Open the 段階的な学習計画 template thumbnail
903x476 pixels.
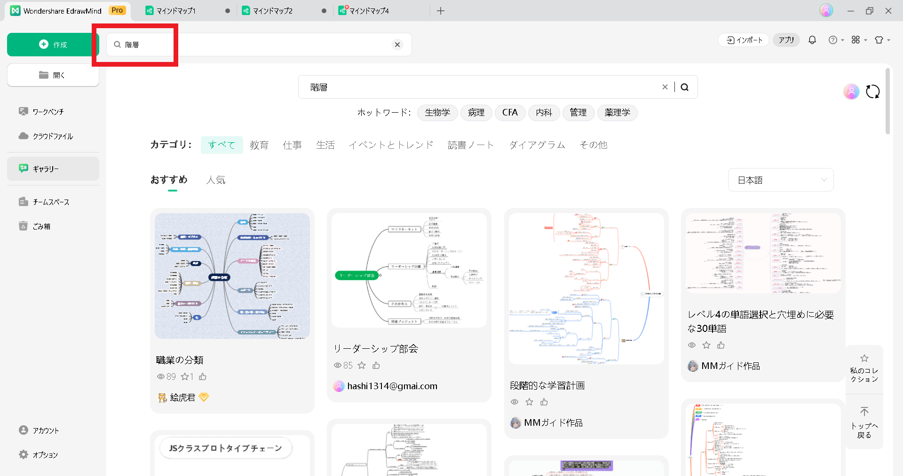click(586, 289)
